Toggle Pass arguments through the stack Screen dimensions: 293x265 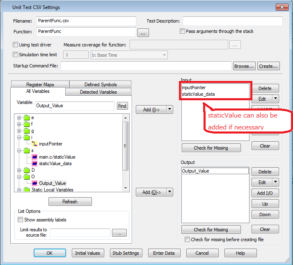[183, 31]
